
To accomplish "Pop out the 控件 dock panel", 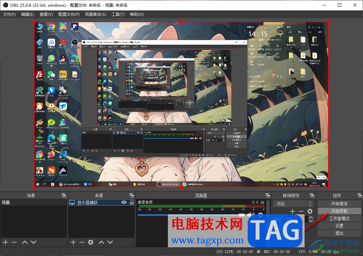I will pyautogui.click(x=360, y=196).
